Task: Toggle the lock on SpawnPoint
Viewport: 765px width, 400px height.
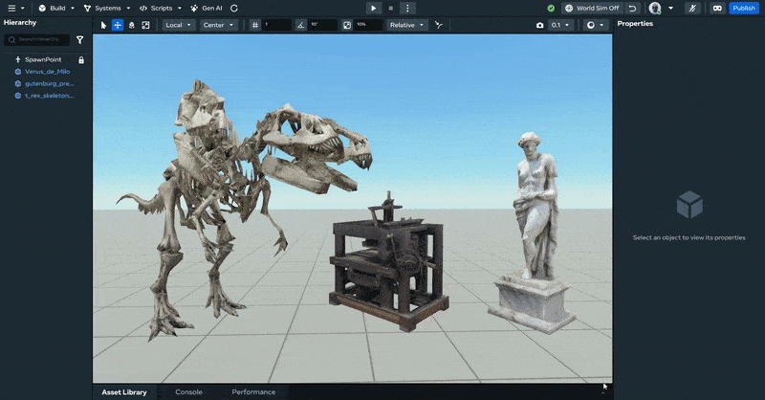Action: (81, 60)
